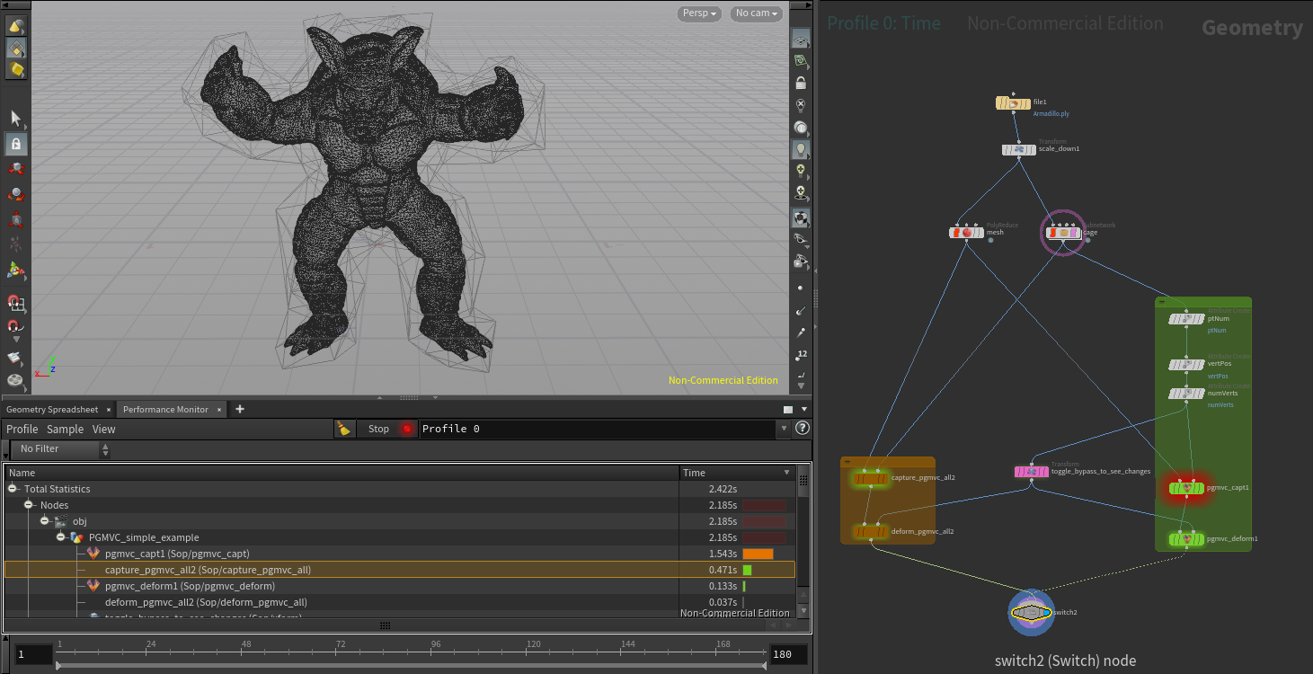Click the start frame field showing 1
Image resolution: width=1313 pixels, height=674 pixels.
point(33,654)
